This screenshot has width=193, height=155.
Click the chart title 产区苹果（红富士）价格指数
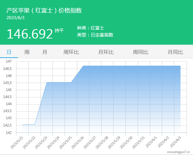tap(44, 10)
